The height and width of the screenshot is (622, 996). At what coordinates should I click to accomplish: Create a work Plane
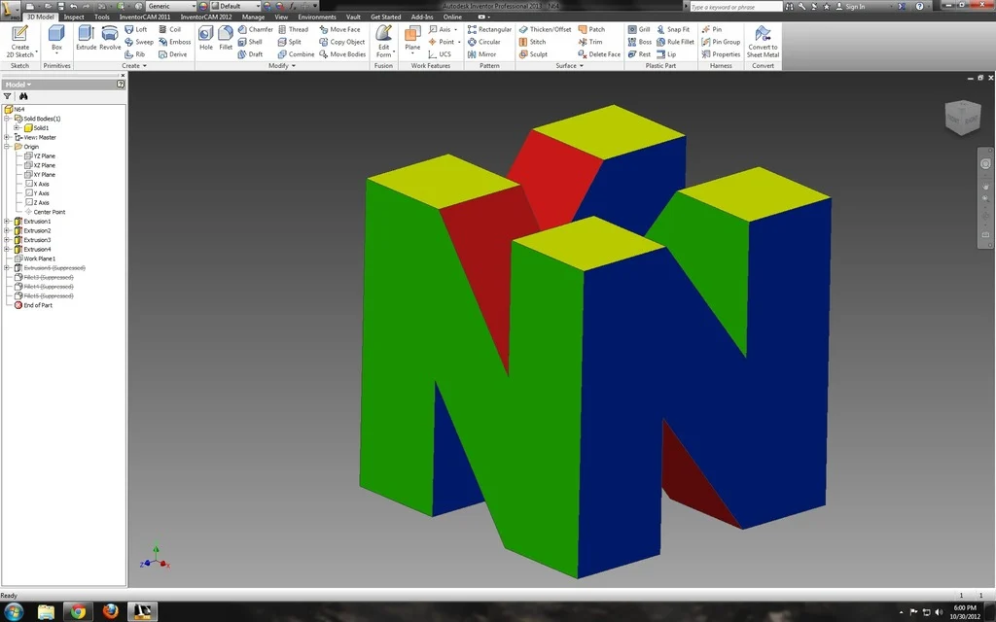coord(412,39)
